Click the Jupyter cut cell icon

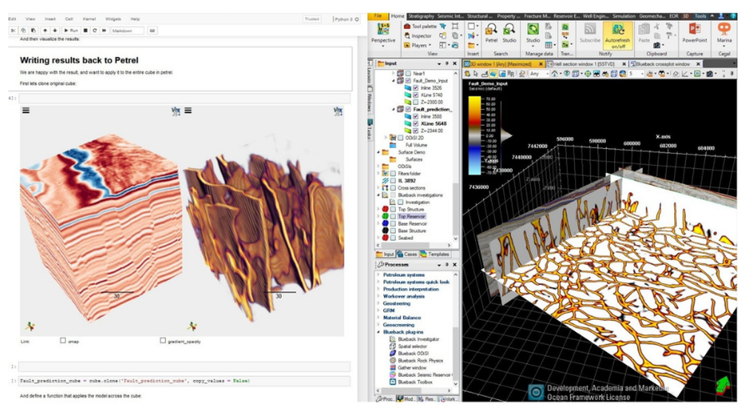[13, 30]
